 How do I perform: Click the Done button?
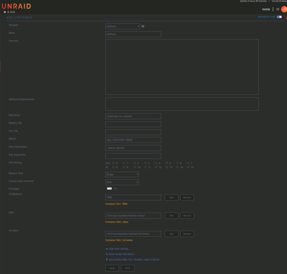click(x=128, y=268)
